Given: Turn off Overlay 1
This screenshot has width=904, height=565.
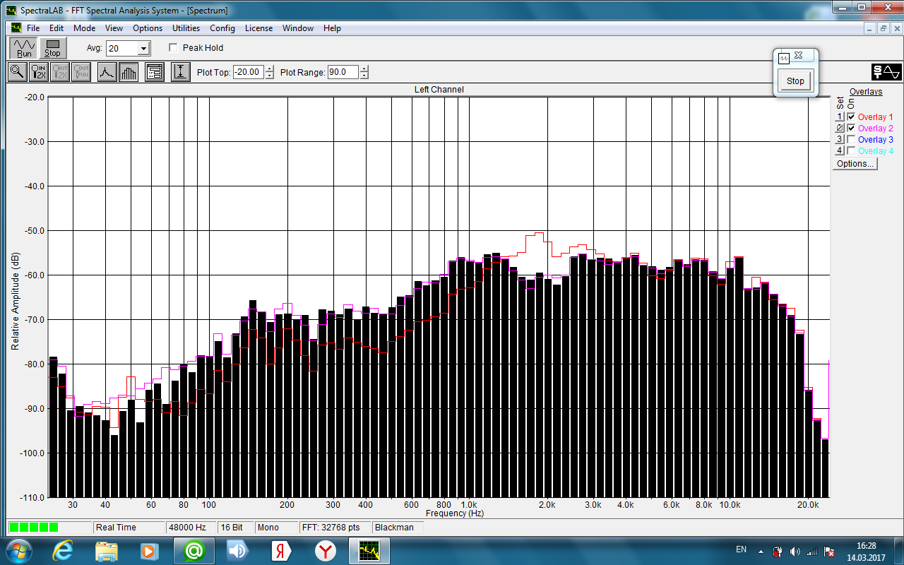Looking at the screenshot, I should (x=851, y=117).
